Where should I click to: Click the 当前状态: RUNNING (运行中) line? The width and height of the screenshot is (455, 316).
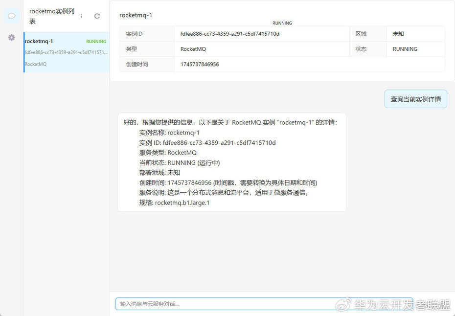click(180, 163)
